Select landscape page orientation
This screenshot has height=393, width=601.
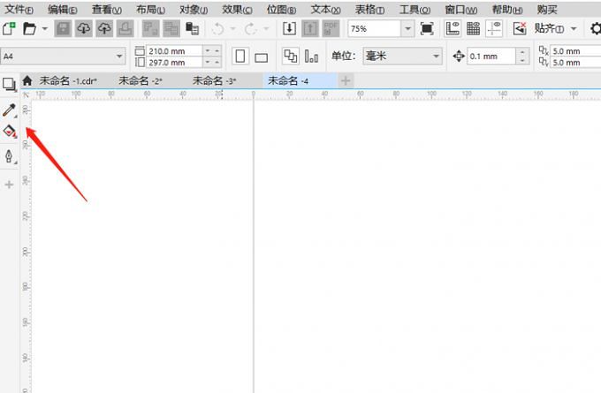click(x=261, y=57)
